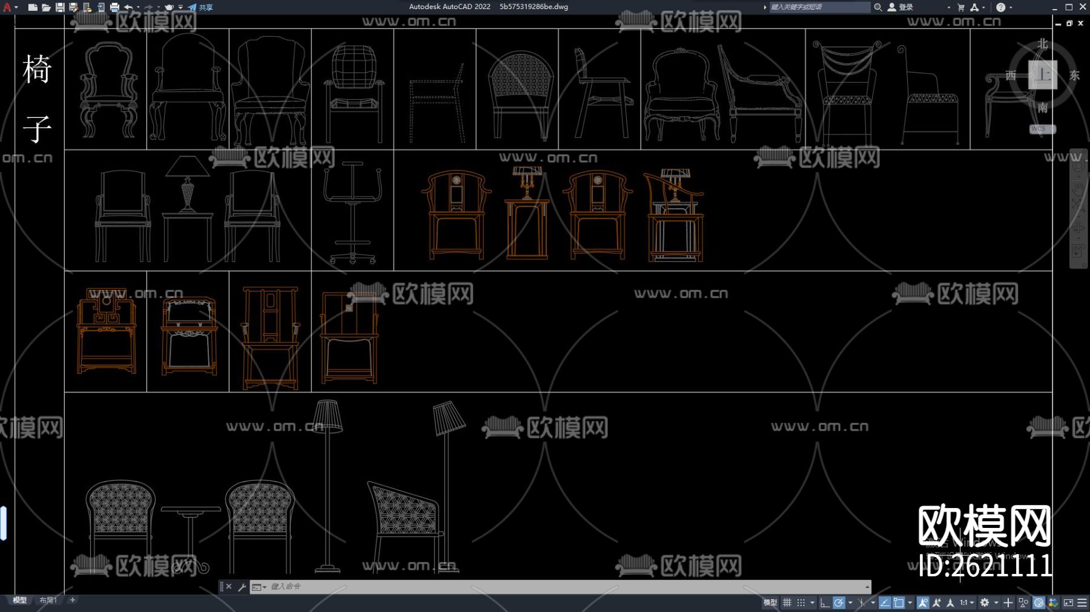
Task: Toggle isometric drafting icon
Action: 862,602
